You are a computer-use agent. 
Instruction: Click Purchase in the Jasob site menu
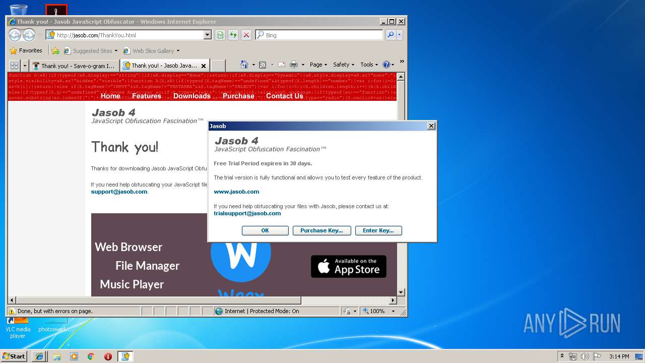click(x=238, y=96)
